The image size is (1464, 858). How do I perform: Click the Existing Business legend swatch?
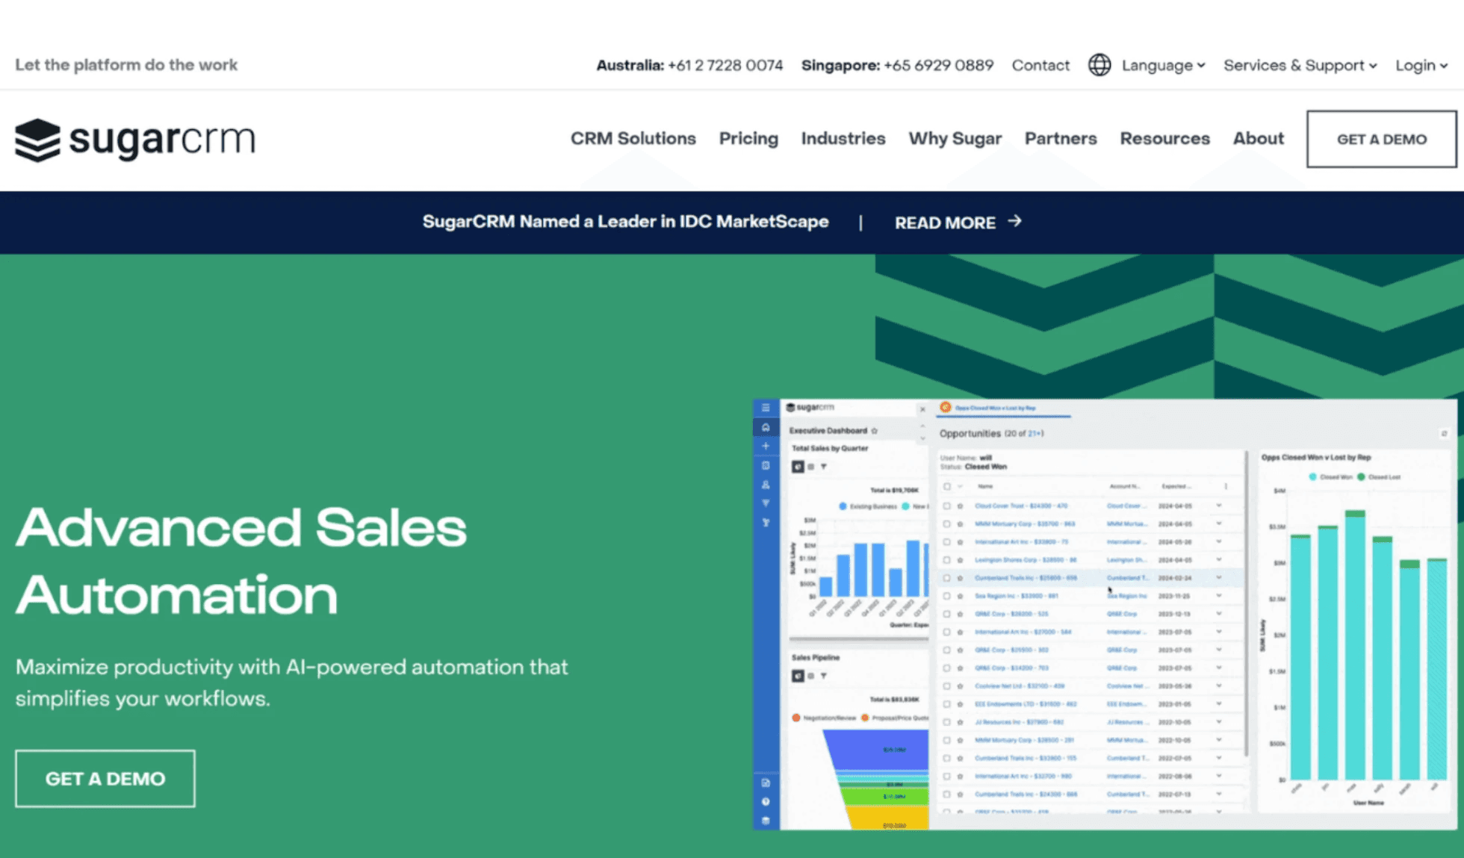click(x=843, y=506)
